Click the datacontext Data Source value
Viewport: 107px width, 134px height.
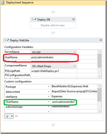pyautogui.click(x=74, y=91)
